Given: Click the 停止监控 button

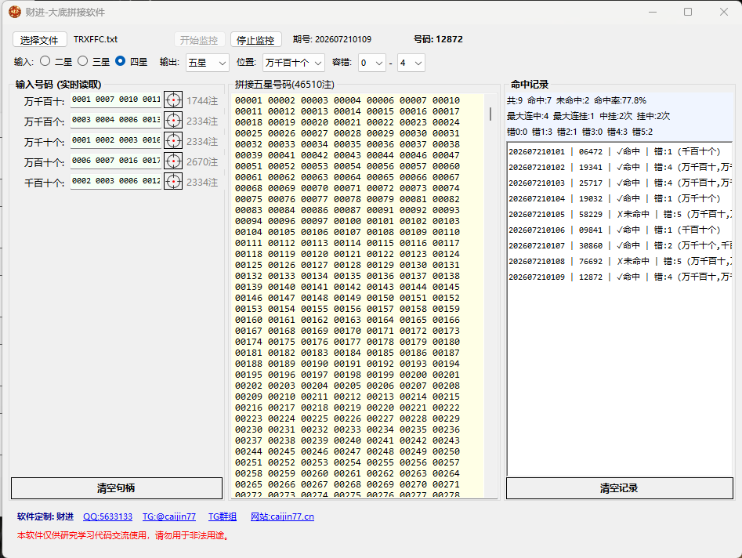Looking at the screenshot, I should click(256, 40).
